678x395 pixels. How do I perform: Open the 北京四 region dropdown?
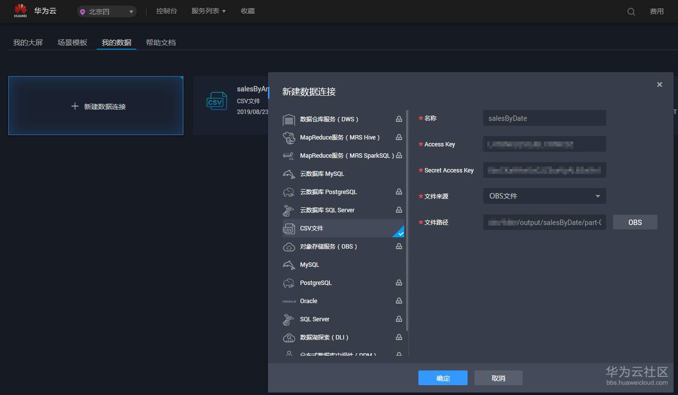tap(107, 12)
